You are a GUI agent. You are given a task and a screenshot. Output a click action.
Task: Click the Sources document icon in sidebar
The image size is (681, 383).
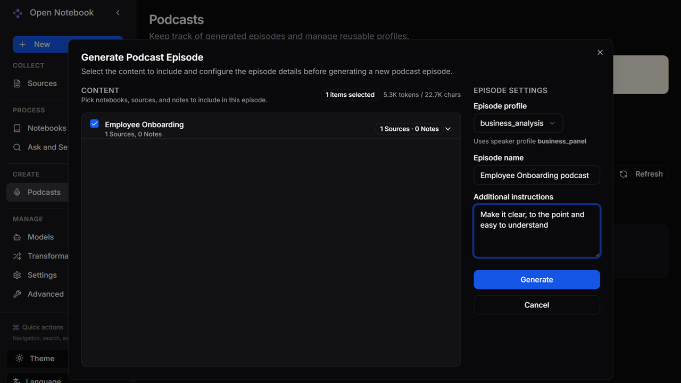click(x=17, y=84)
